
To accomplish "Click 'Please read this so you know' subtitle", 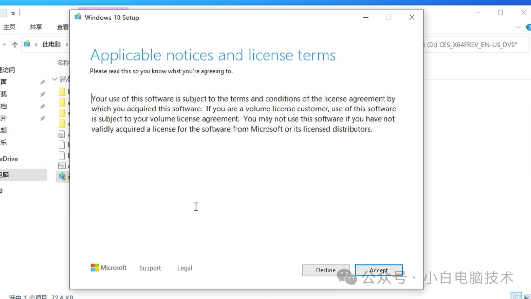I will pos(161,71).
